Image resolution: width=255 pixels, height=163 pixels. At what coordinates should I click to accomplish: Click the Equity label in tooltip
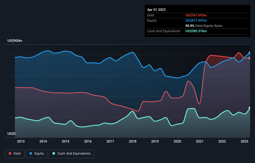pyautogui.click(x=152, y=20)
